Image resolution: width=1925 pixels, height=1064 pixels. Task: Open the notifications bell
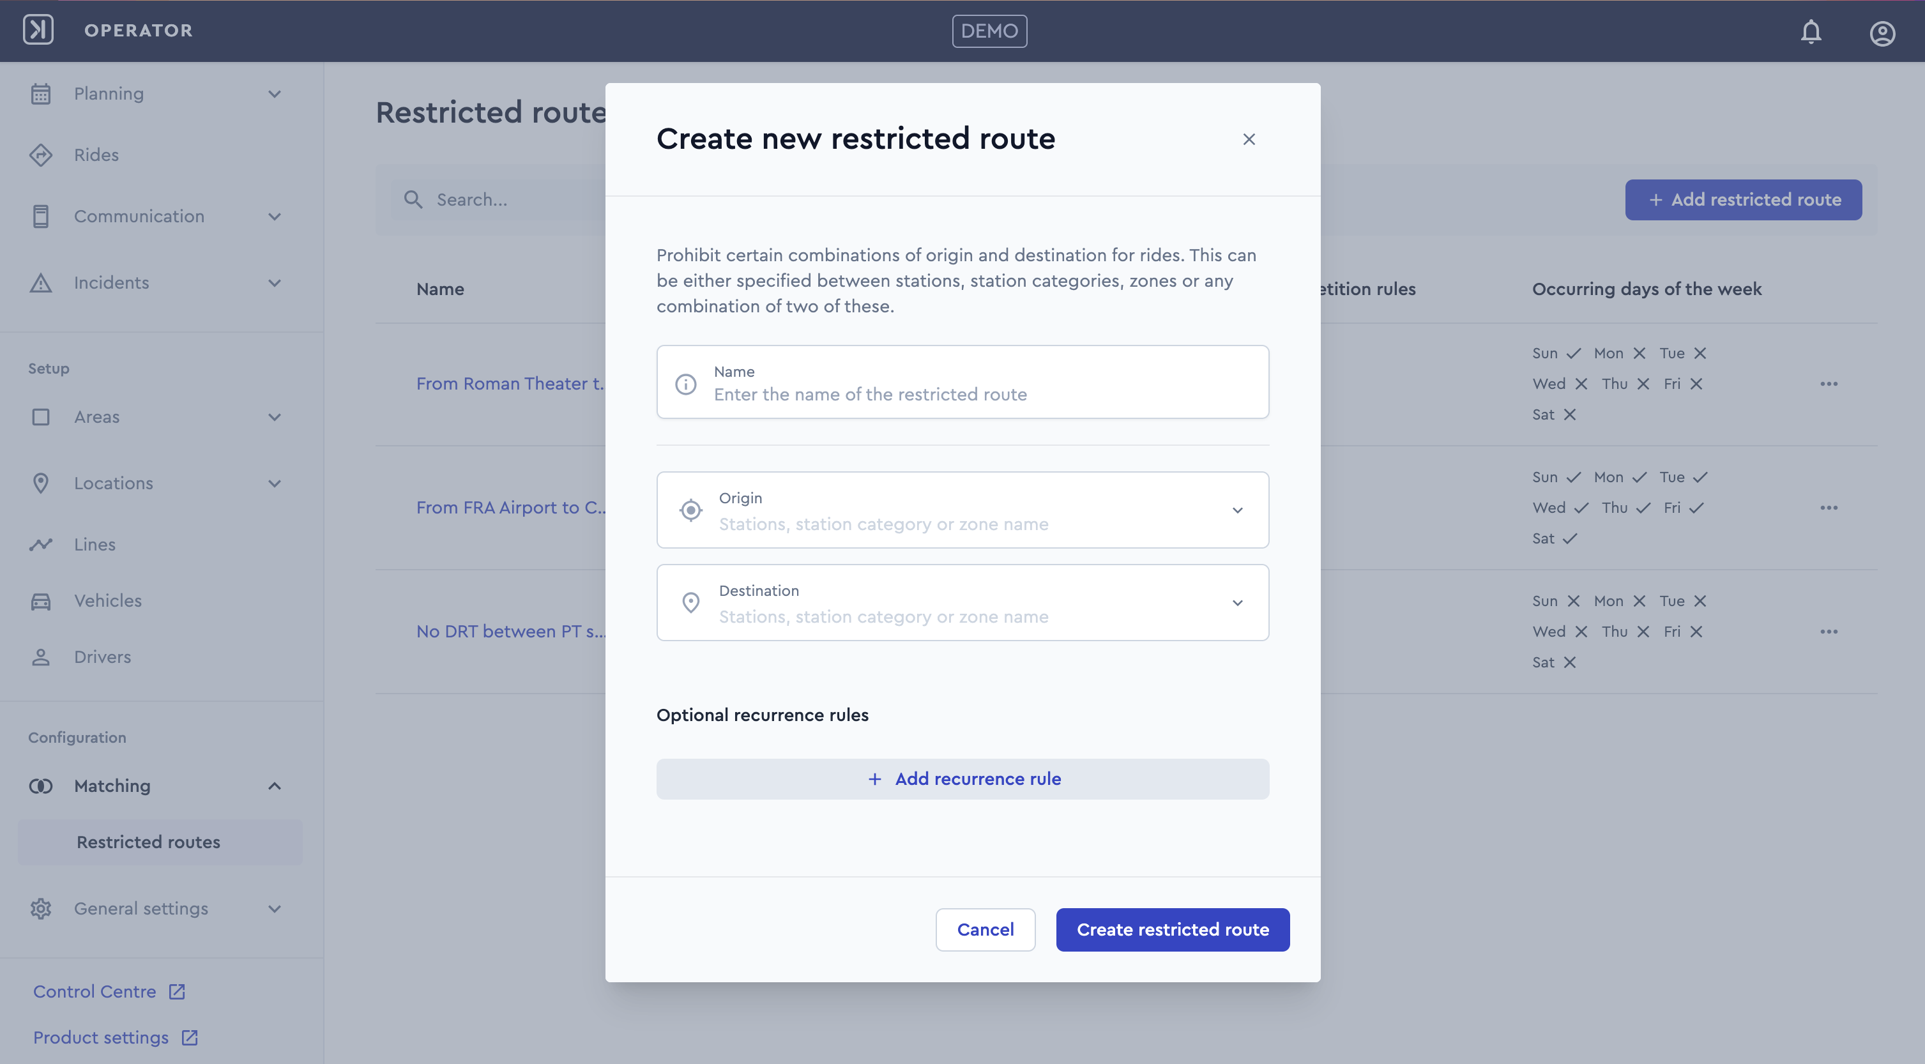pos(1811,31)
